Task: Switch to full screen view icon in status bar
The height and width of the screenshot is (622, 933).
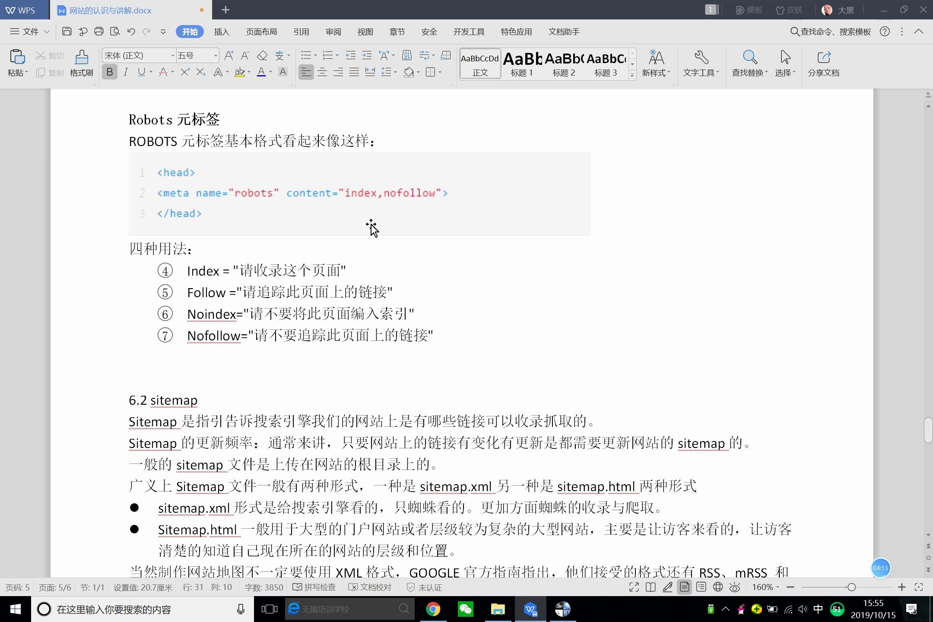Action: click(x=634, y=587)
